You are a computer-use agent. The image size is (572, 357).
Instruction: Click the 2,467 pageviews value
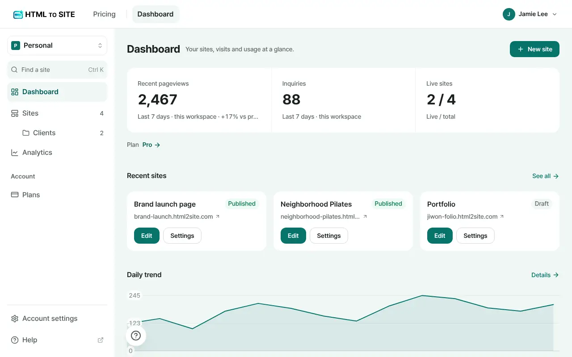tap(158, 100)
